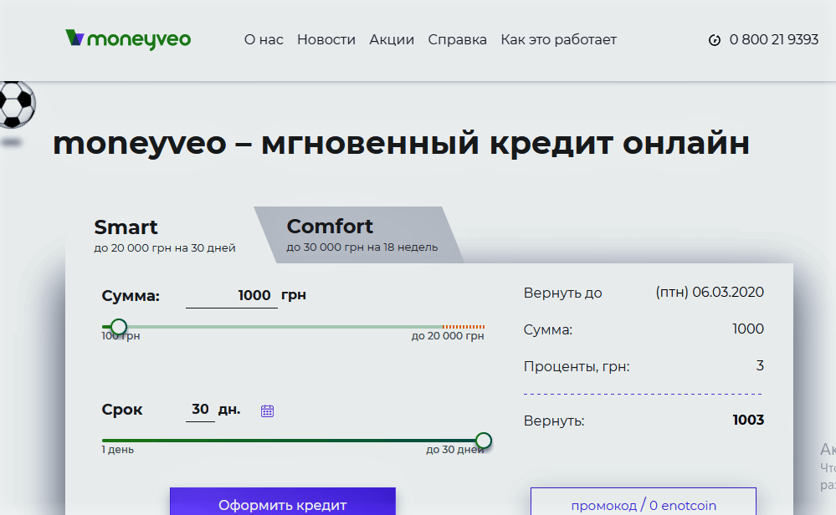Image resolution: width=836 pixels, height=515 pixels.
Task: Click the Срок days input field
Action: pyautogui.click(x=200, y=410)
